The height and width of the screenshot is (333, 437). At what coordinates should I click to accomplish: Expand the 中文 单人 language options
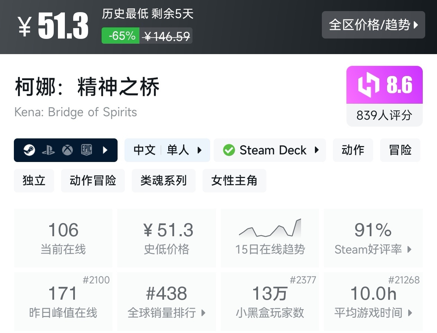(x=167, y=150)
